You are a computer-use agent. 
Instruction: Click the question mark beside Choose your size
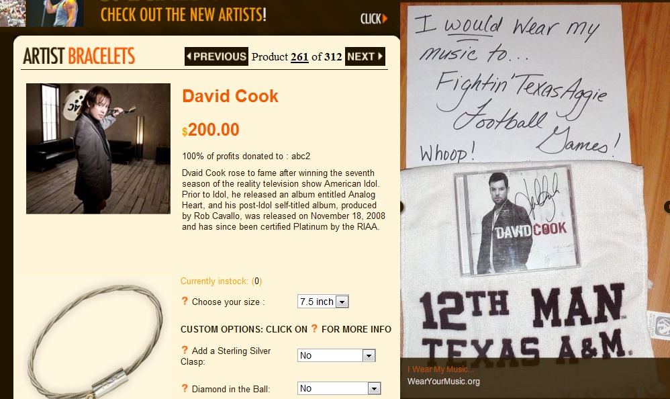click(185, 301)
